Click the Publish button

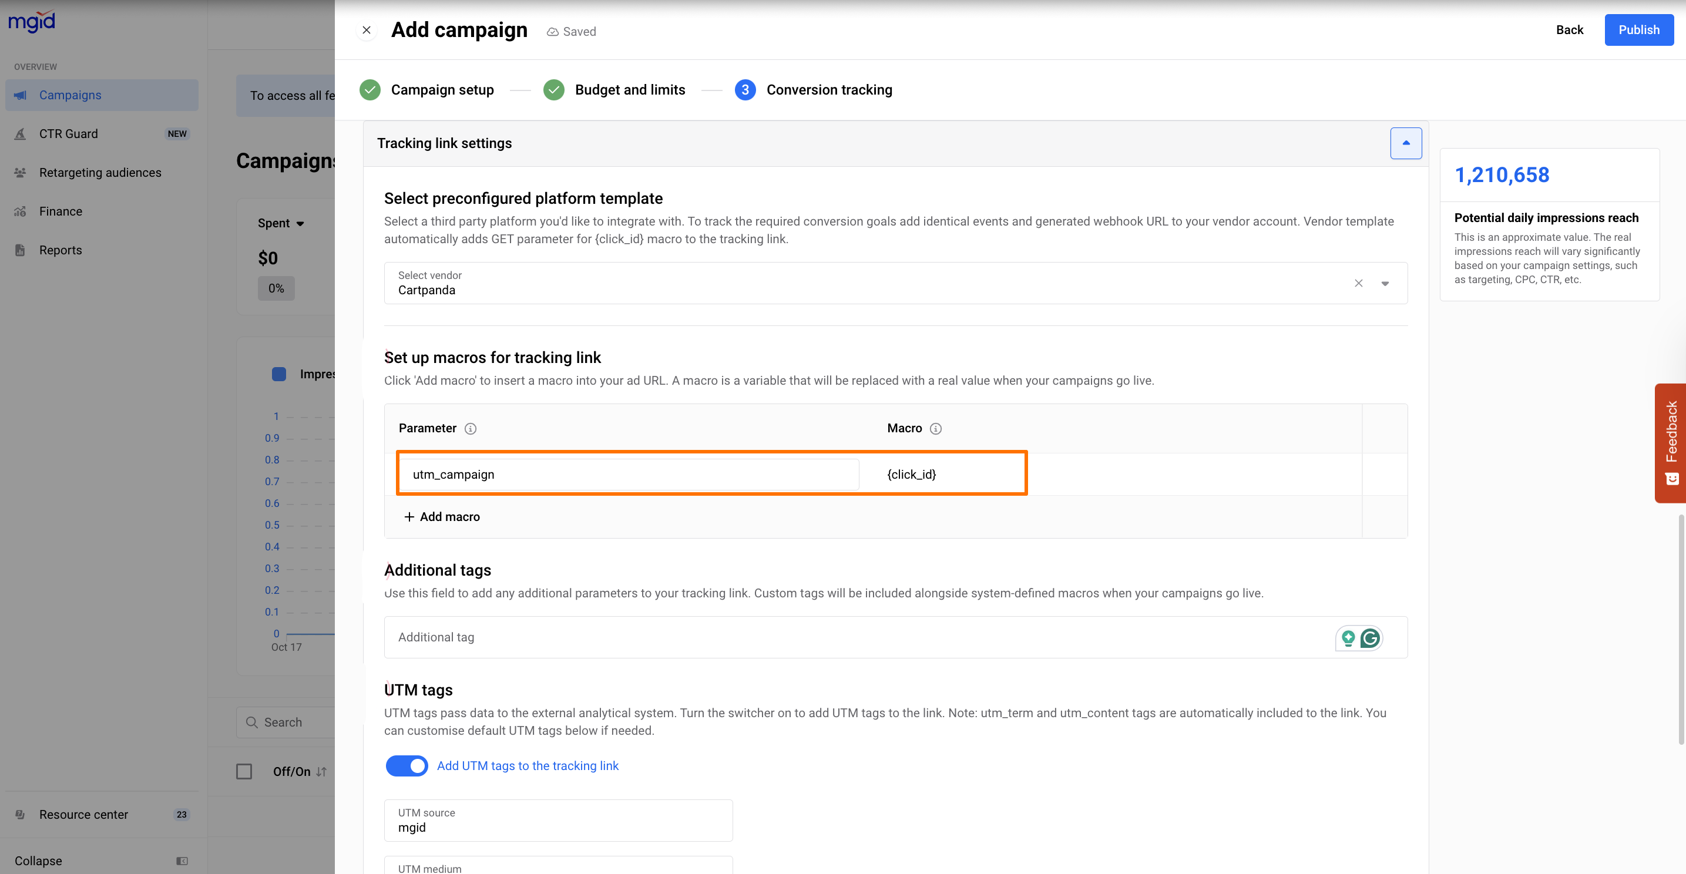tap(1638, 30)
